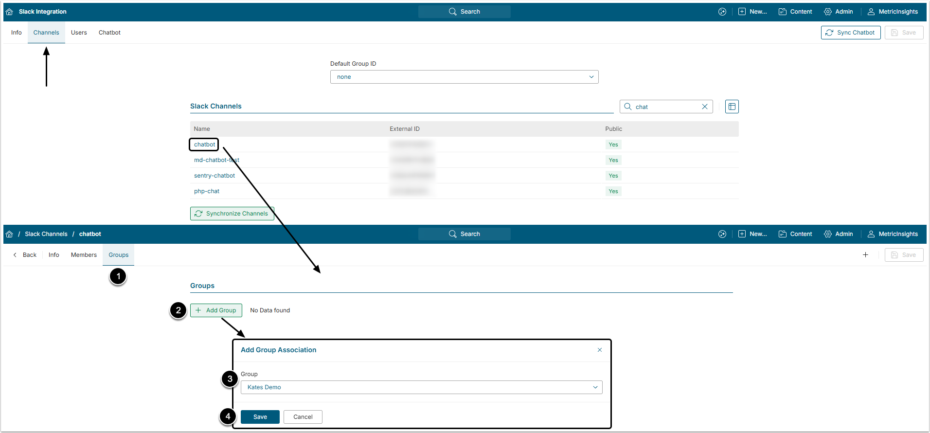This screenshot has width=930, height=433.
Task: Save the group association in the dialog
Action: [x=260, y=417]
